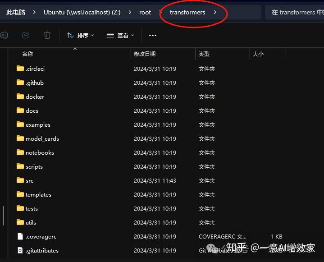Expand chevron after transformers breadcrumb
Screen dimensions: 324x262
coord(215,13)
